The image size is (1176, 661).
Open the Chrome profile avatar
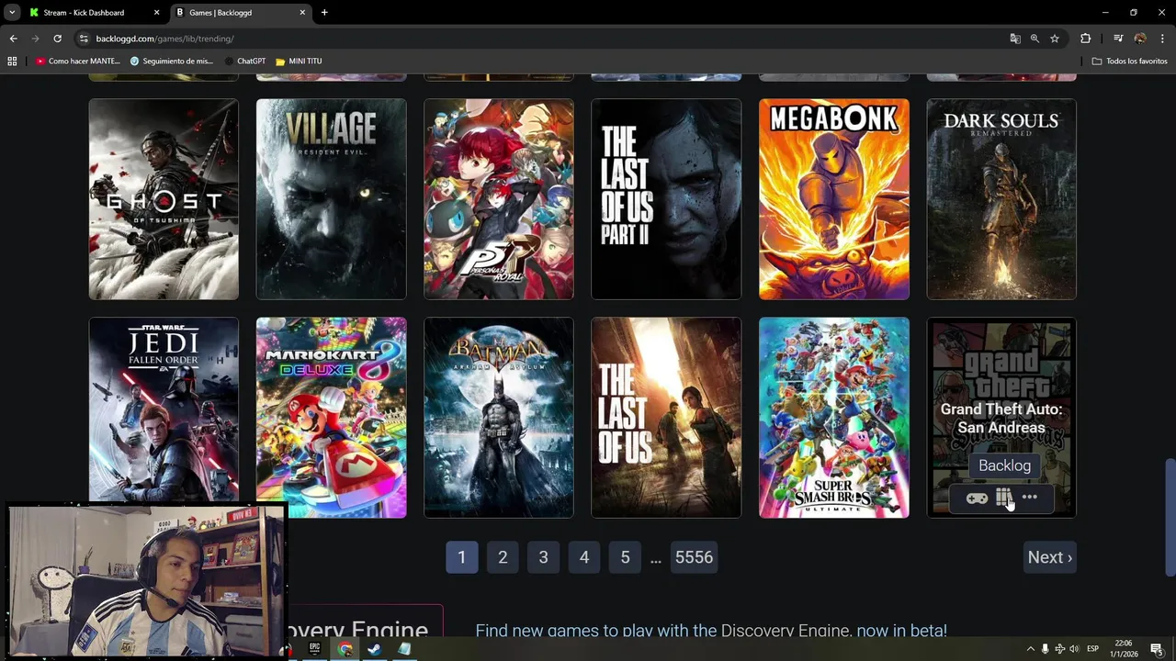pos(1140,39)
